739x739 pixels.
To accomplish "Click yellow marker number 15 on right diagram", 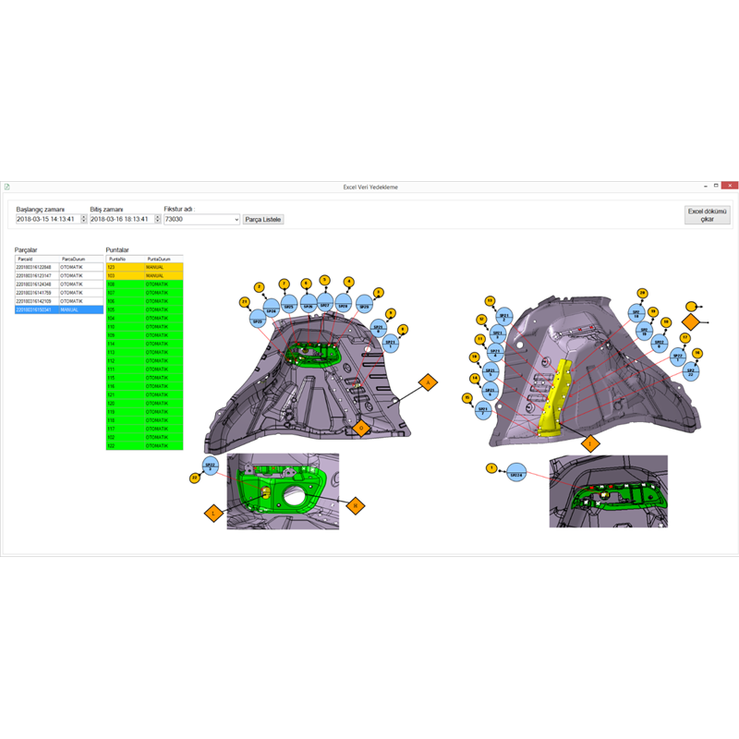I will pos(467,398).
